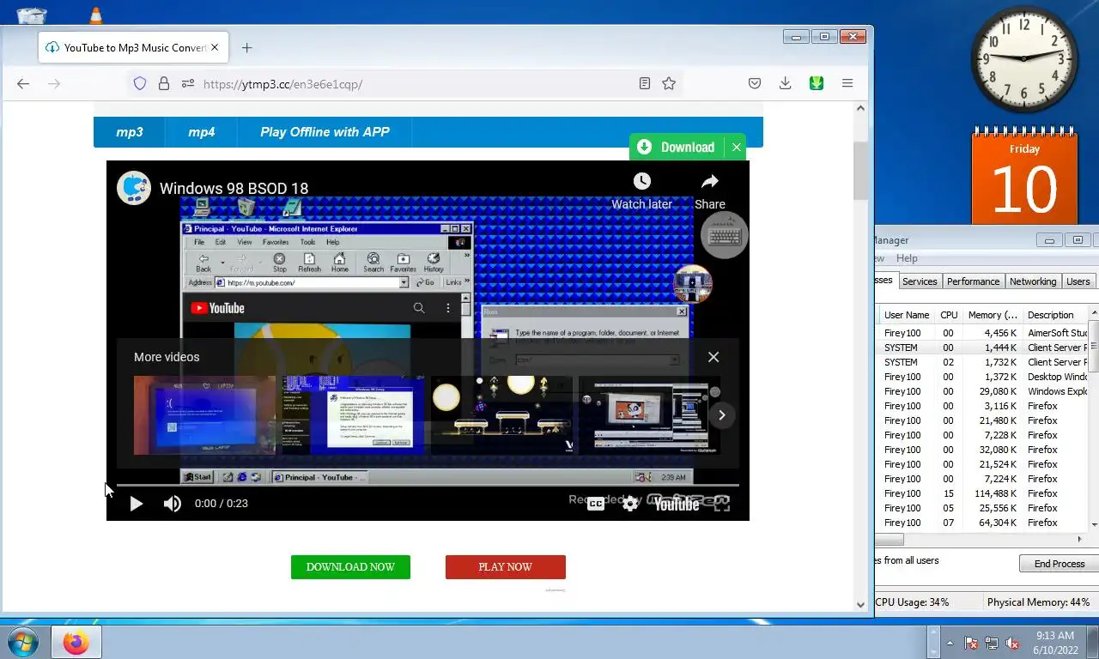The image size is (1099, 659).
Task: Click the page scroll up arrow
Action: [861, 108]
